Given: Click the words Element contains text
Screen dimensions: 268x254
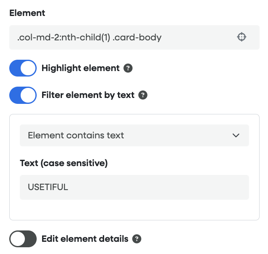Looking at the screenshot, I should pos(76,135).
